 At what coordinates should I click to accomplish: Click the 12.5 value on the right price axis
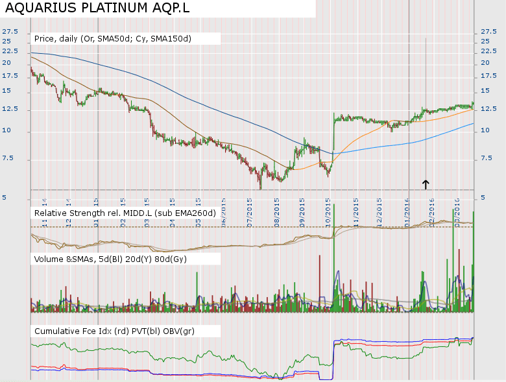pos(488,109)
